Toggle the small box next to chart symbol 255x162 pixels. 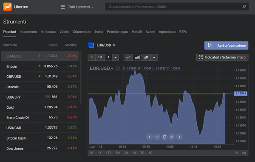[x=118, y=69]
